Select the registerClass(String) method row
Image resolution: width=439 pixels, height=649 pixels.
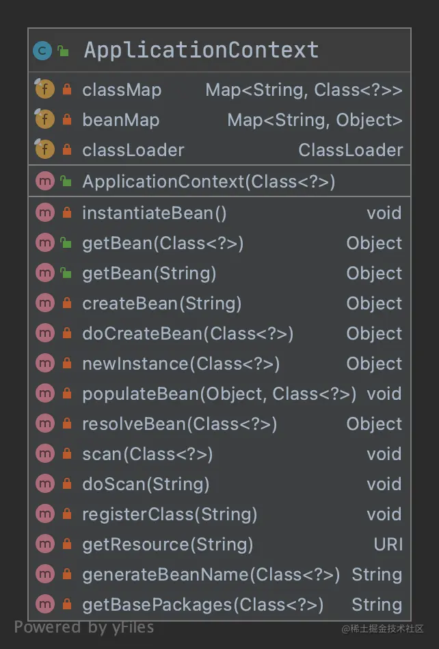[219, 514]
